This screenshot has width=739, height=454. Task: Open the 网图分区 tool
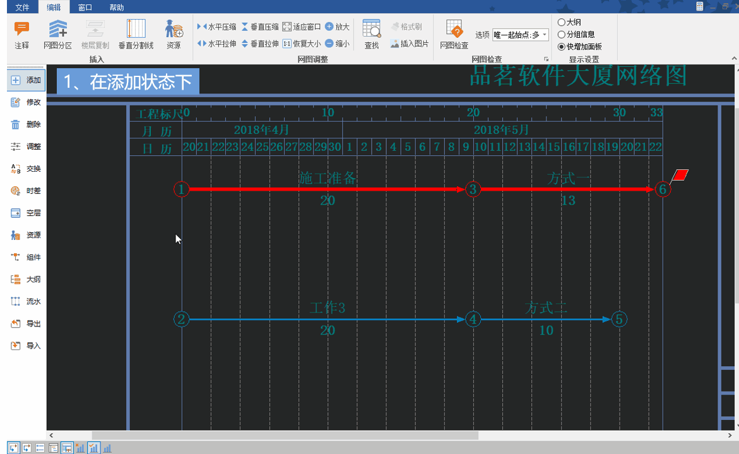click(x=58, y=34)
